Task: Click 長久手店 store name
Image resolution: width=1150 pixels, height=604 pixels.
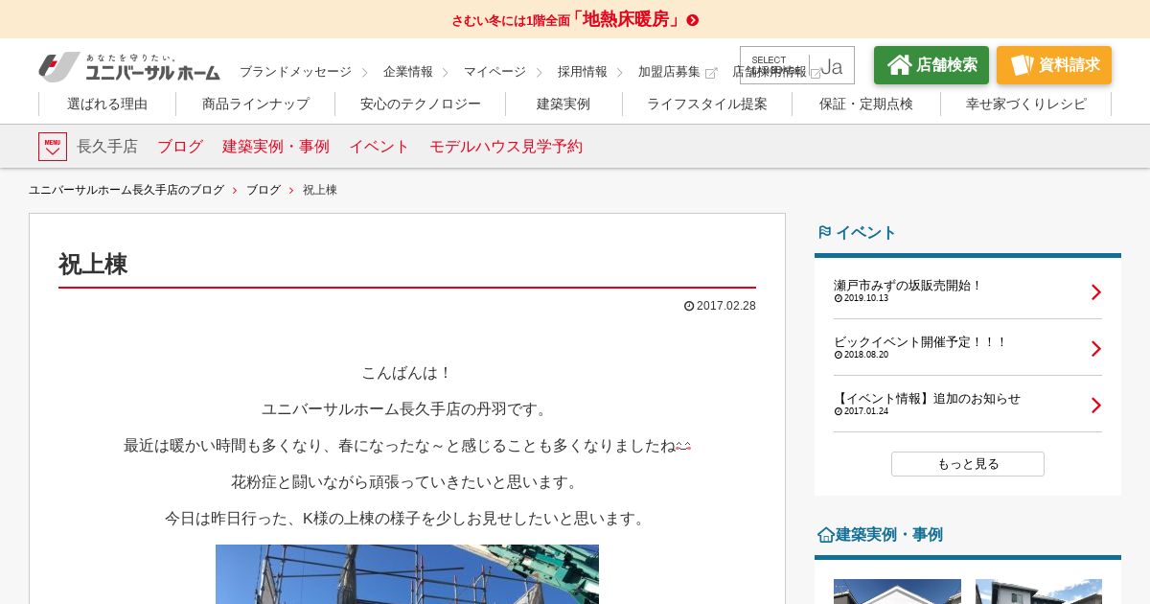Action: click(107, 147)
